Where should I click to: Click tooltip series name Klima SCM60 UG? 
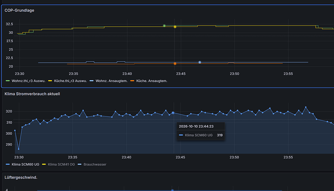199,135
